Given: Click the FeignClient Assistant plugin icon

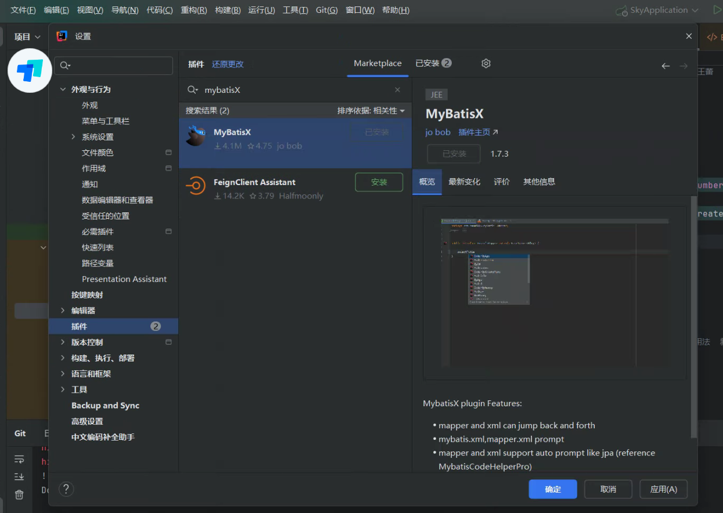Looking at the screenshot, I should [196, 186].
